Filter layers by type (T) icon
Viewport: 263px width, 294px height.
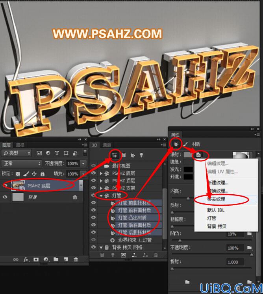coord(57,153)
